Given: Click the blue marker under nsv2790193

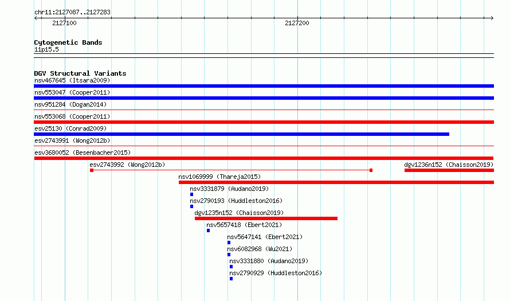Looking at the screenshot, I should click(x=191, y=206).
